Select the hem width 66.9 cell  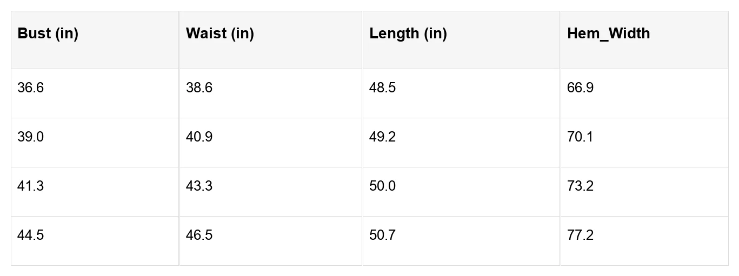[x=644, y=93]
